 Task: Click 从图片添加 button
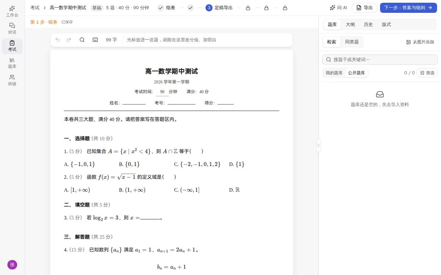pos(420,42)
